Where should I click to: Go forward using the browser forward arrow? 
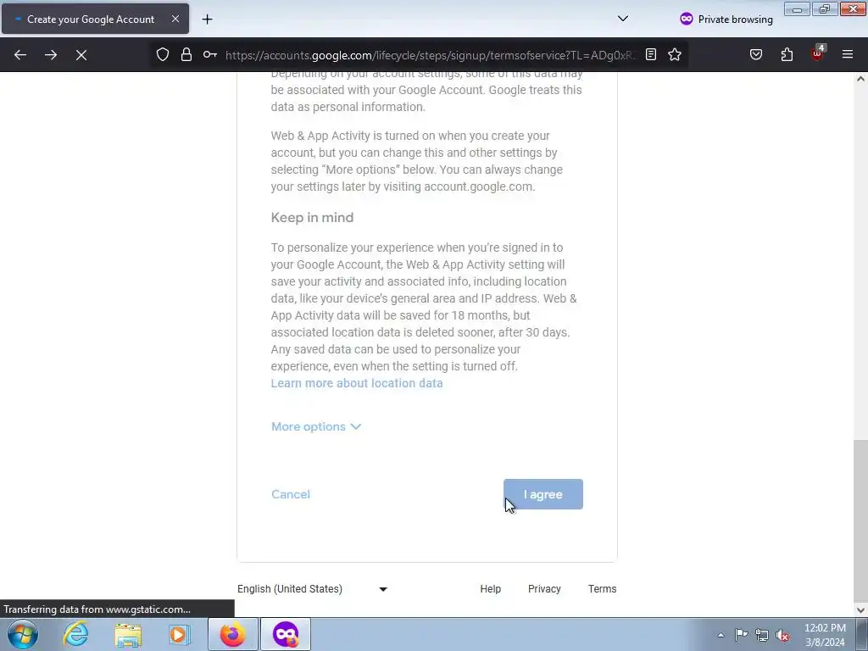click(x=51, y=55)
